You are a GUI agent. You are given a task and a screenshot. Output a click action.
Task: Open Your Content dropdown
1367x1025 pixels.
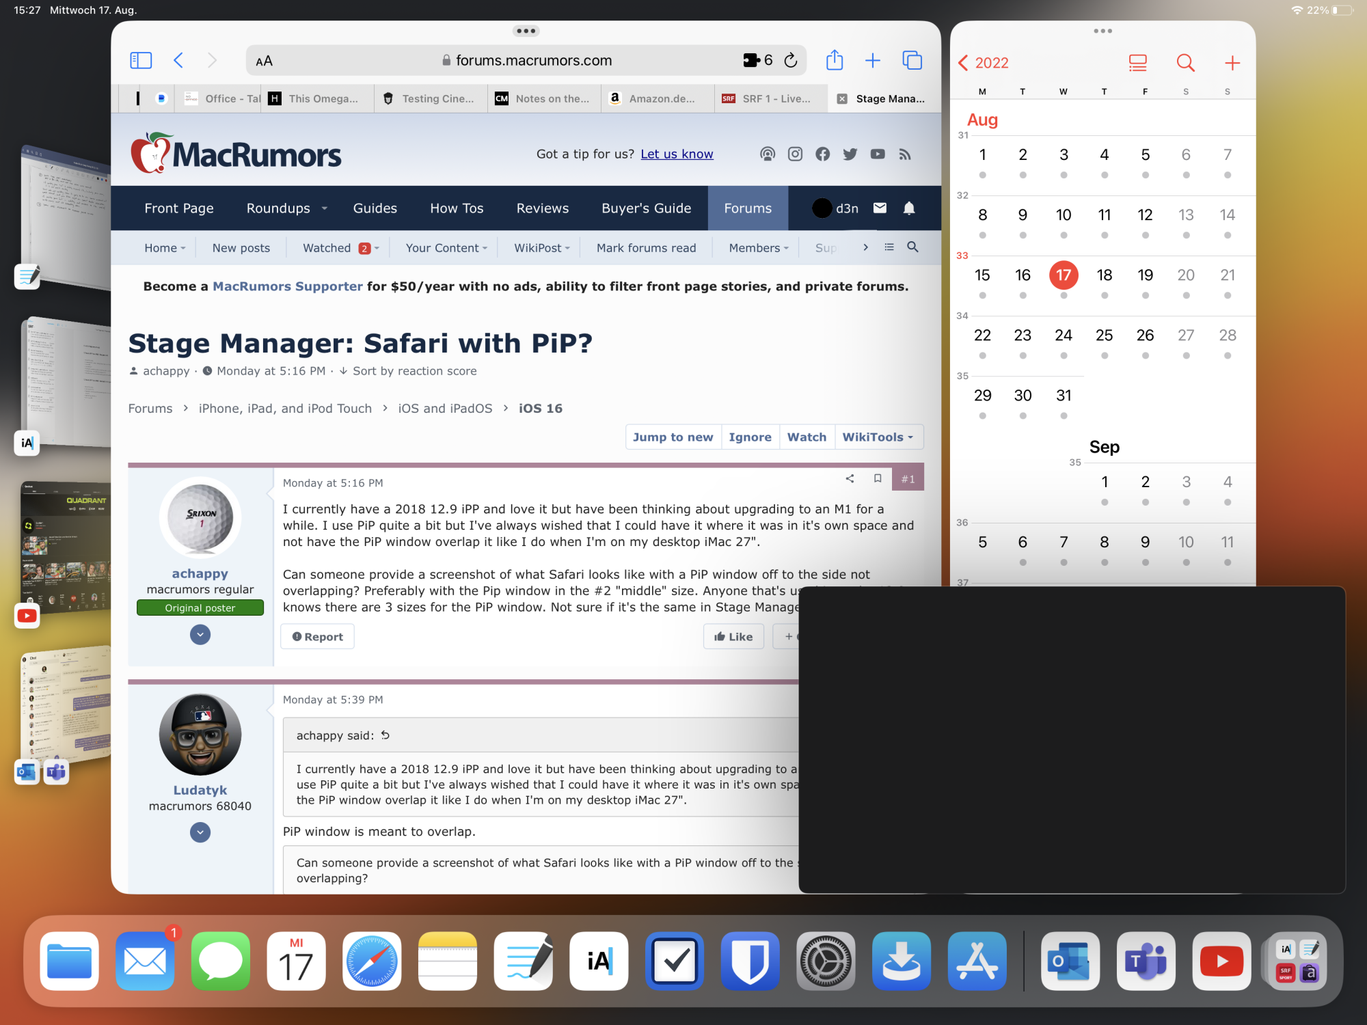pyautogui.click(x=446, y=248)
